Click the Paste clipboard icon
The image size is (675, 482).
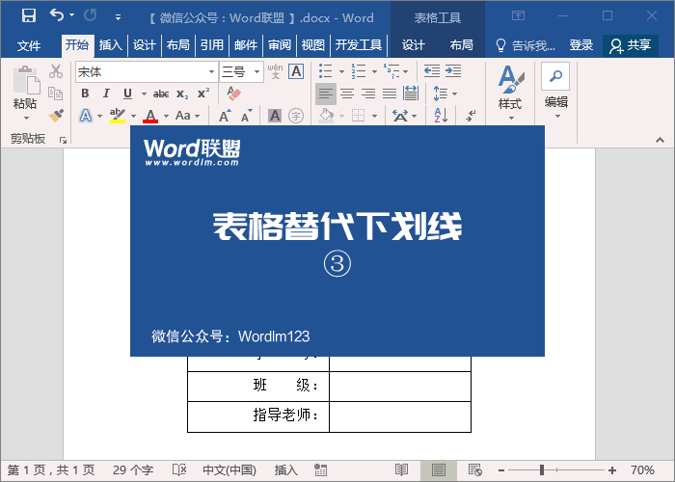click(x=26, y=80)
